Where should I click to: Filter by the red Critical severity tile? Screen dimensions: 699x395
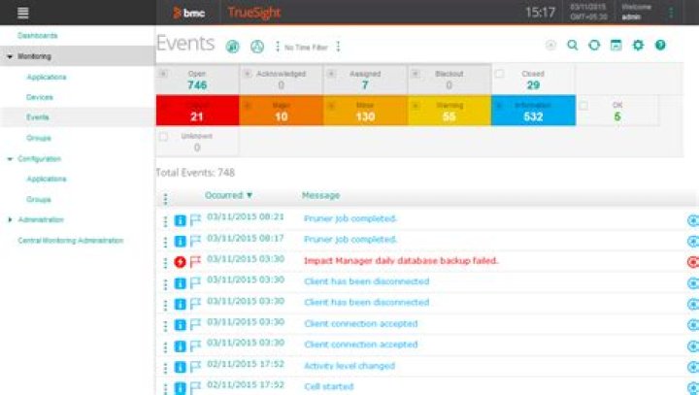(x=197, y=111)
